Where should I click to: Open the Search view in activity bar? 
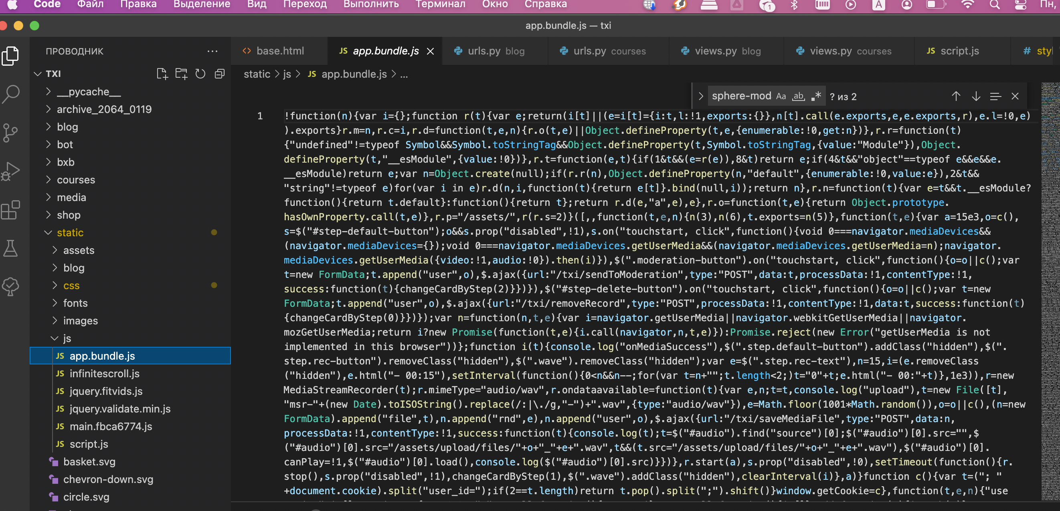(x=11, y=94)
